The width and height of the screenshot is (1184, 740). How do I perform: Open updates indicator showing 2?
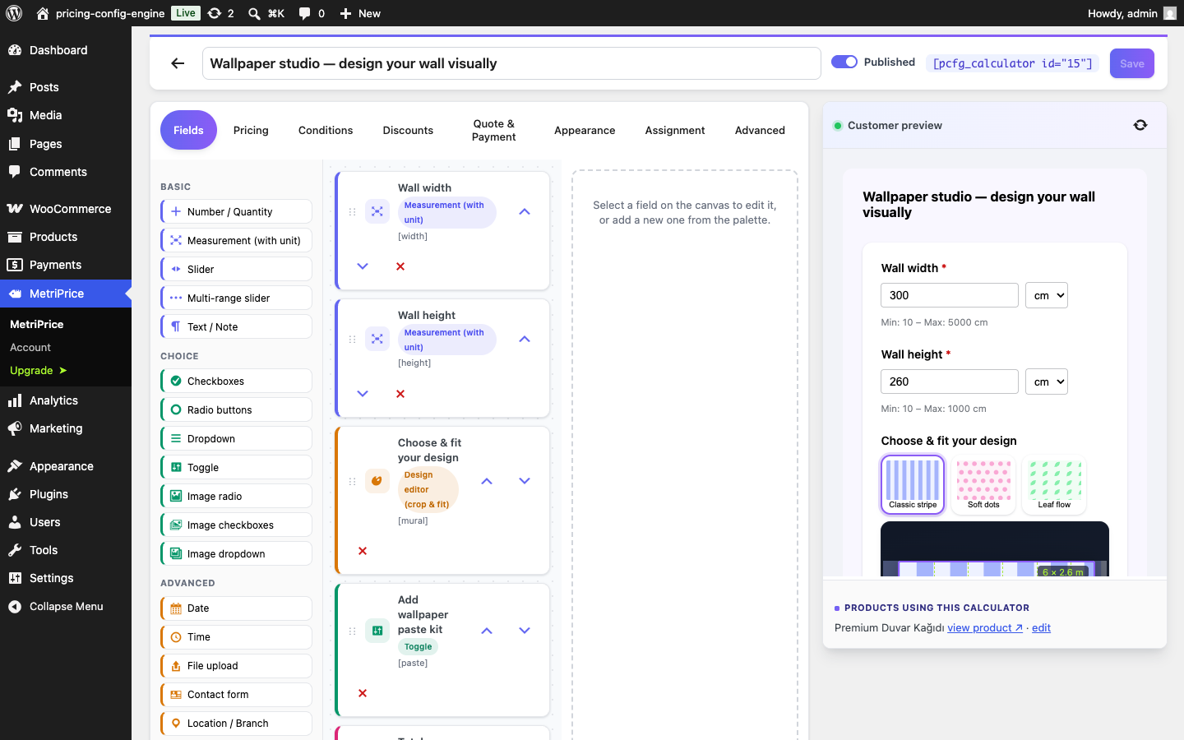click(x=221, y=13)
